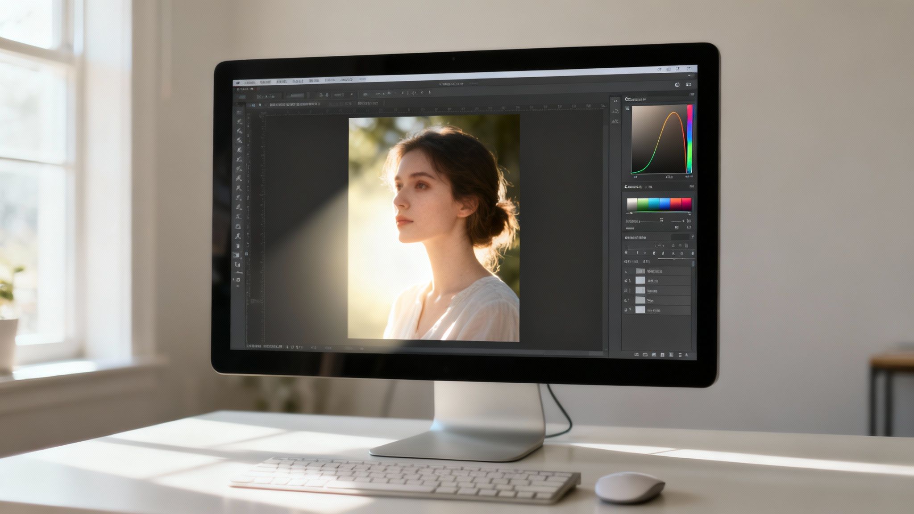Click top icon in narrow collapsed panel strip
The image size is (914, 514).
click(x=615, y=100)
